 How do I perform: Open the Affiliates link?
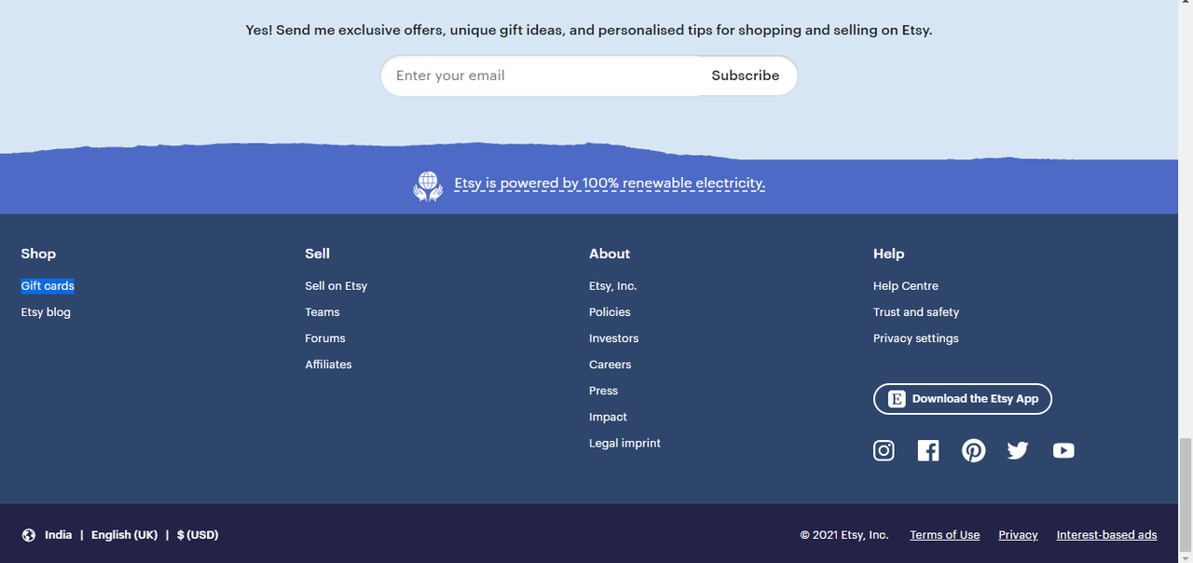coord(328,364)
